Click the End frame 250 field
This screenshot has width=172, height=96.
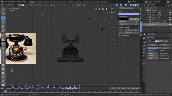coord(135,88)
